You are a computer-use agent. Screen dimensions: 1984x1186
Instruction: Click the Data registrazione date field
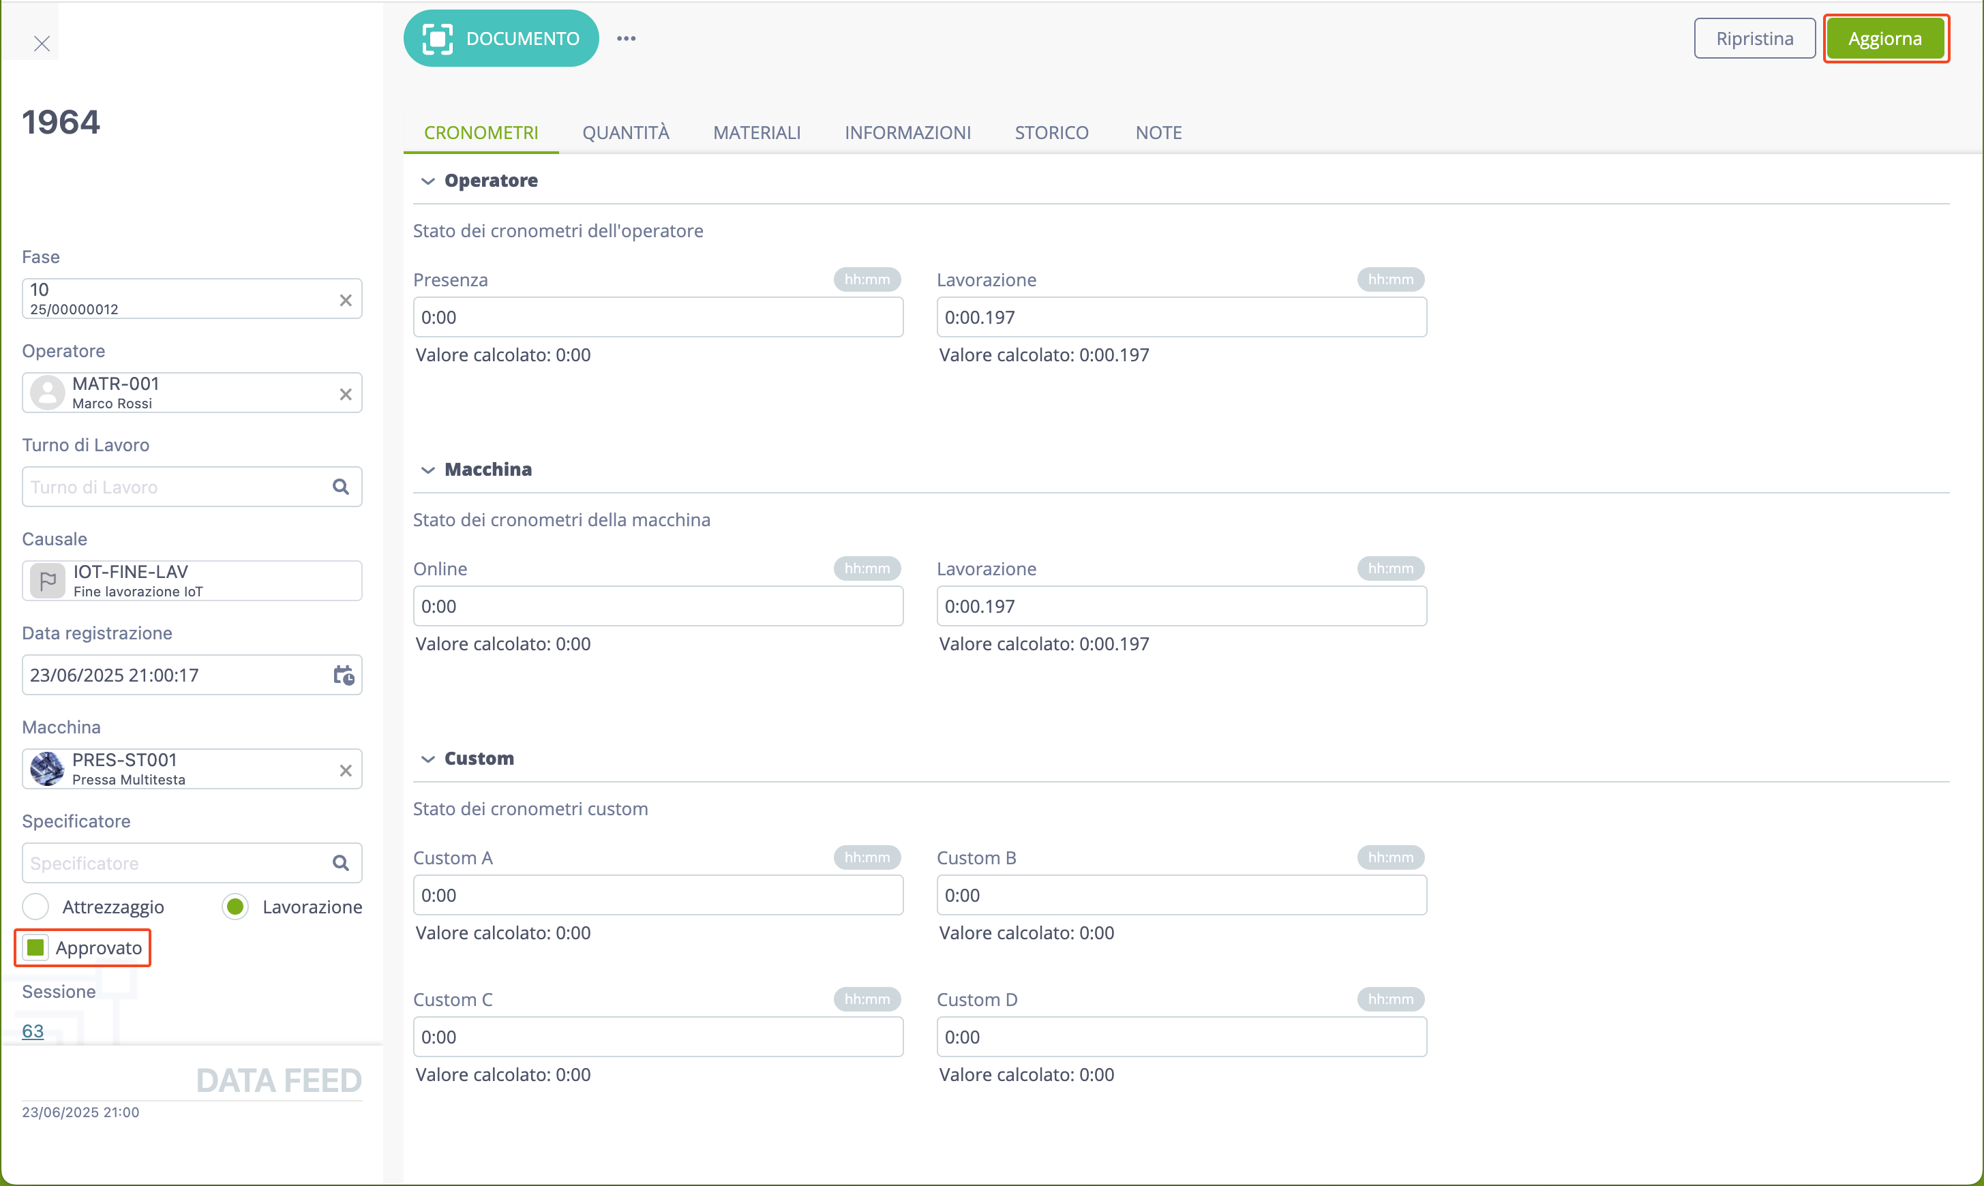point(192,675)
